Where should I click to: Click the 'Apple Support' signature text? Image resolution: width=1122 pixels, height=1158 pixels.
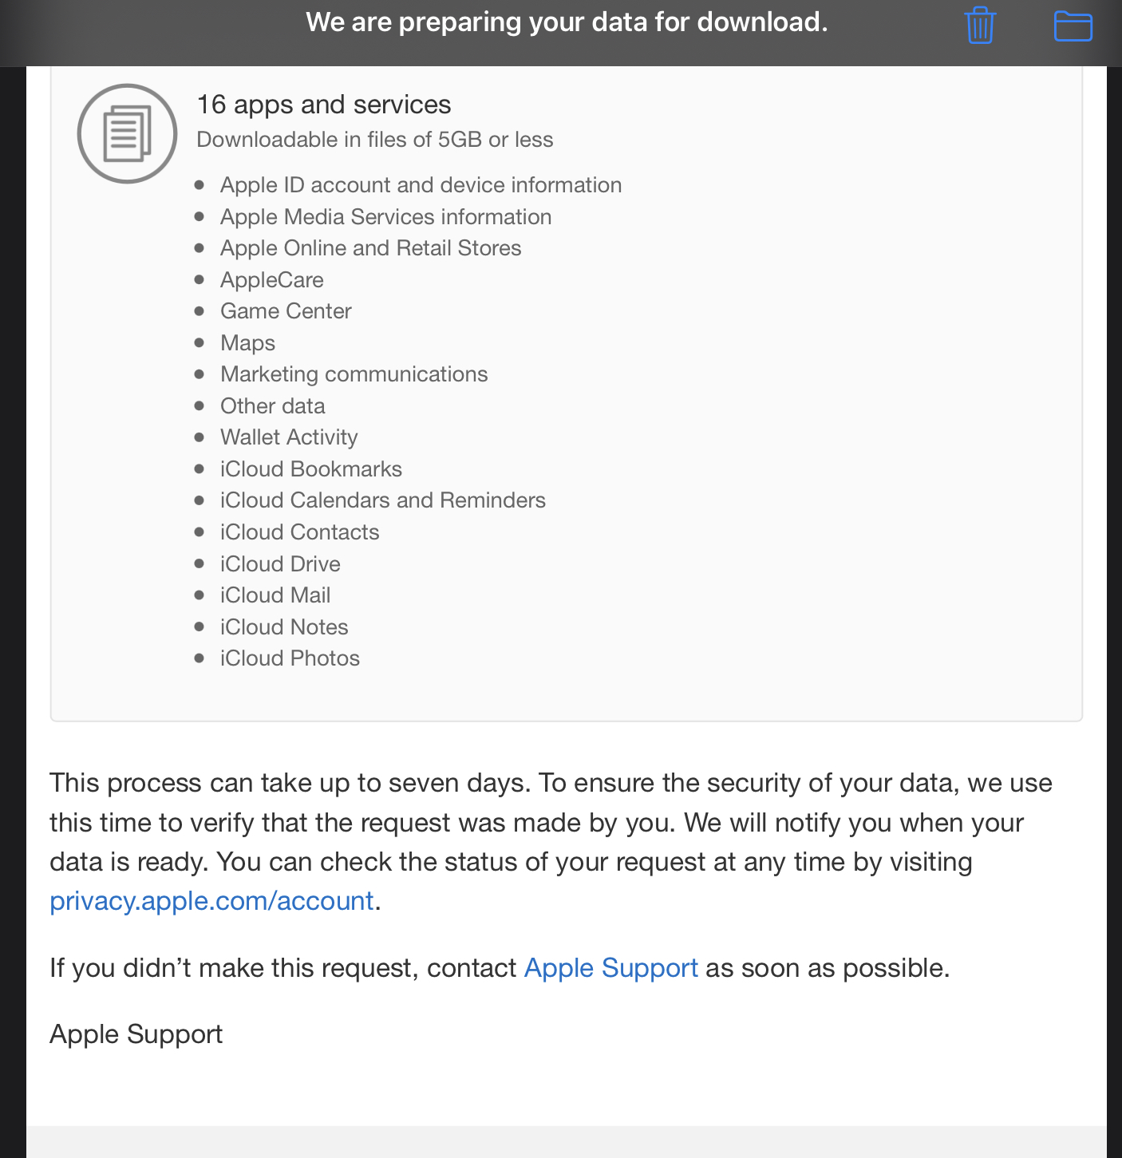(x=136, y=1034)
